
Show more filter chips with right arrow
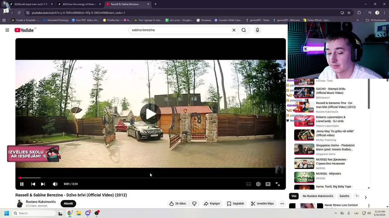(366, 197)
